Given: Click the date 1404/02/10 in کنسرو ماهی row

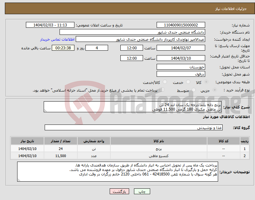Looking at the screenshot, I should pyautogui.click(x=27, y=156).
